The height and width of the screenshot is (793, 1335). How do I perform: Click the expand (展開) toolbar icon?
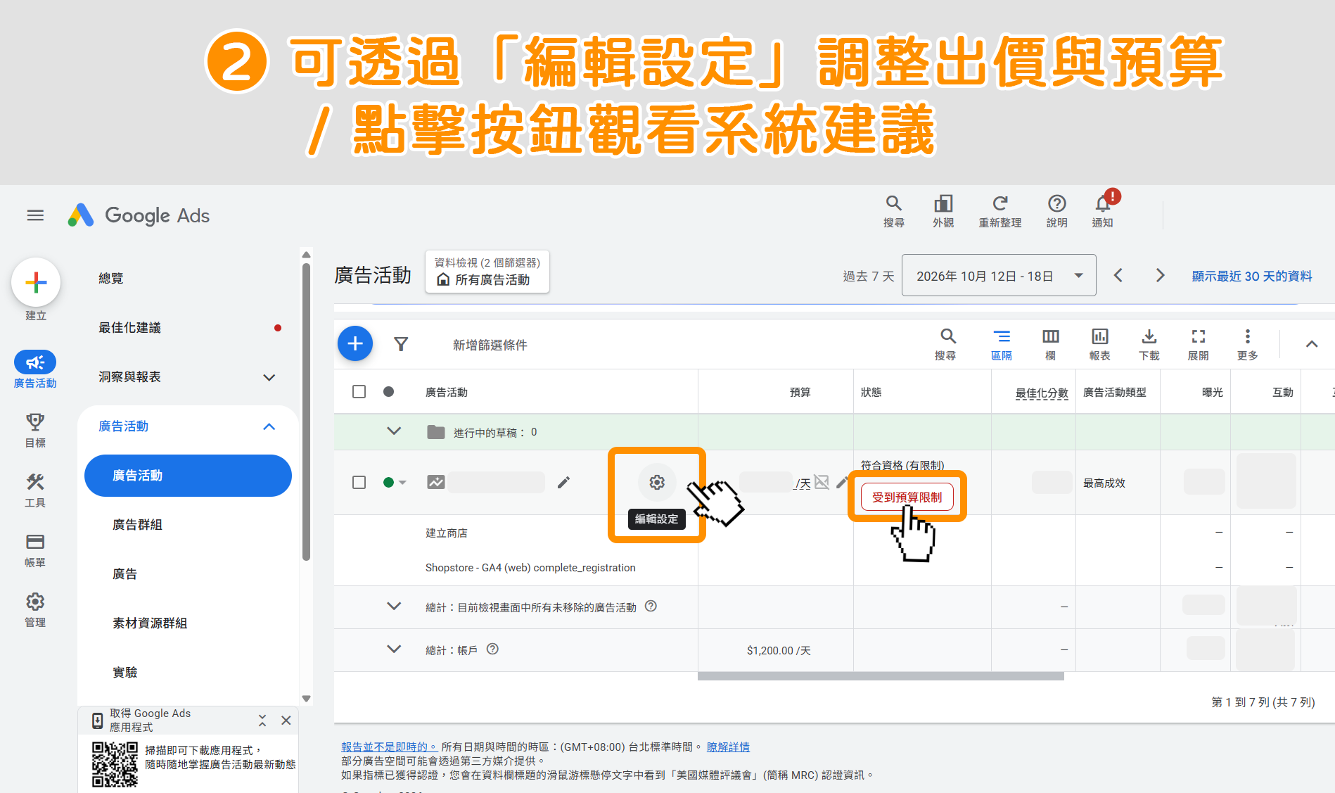[1199, 344]
